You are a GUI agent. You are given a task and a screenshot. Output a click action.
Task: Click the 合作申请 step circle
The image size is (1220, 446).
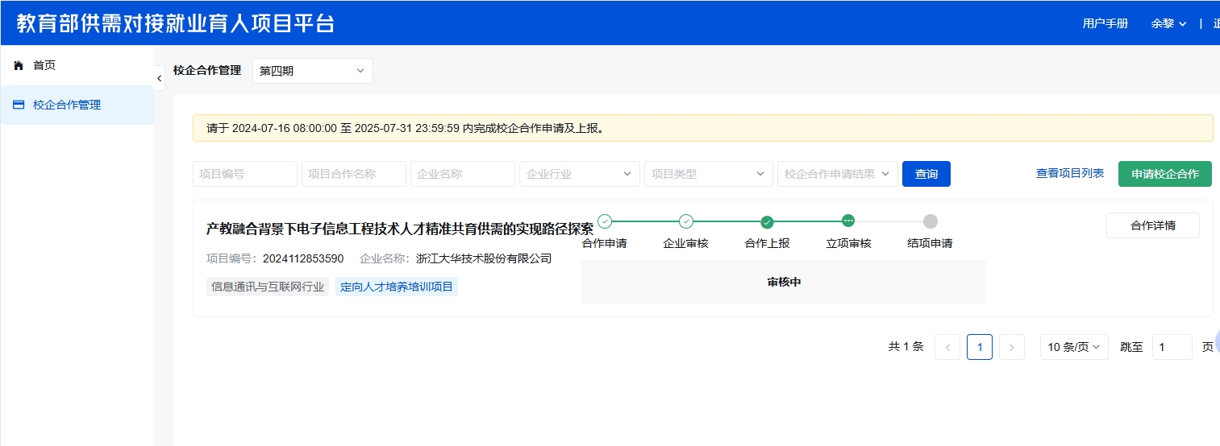[605, 221]
